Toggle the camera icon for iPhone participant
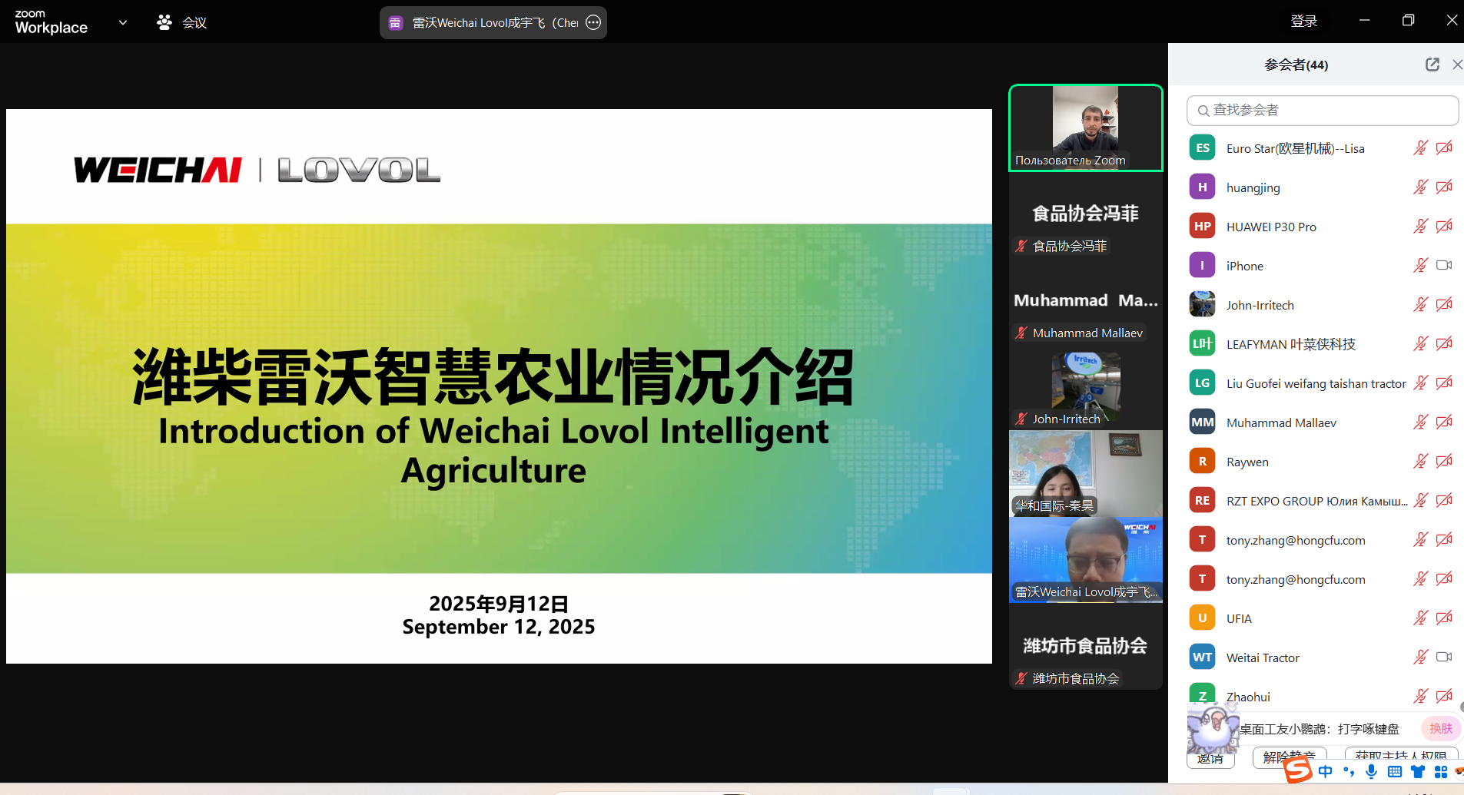 (1444, 266)
